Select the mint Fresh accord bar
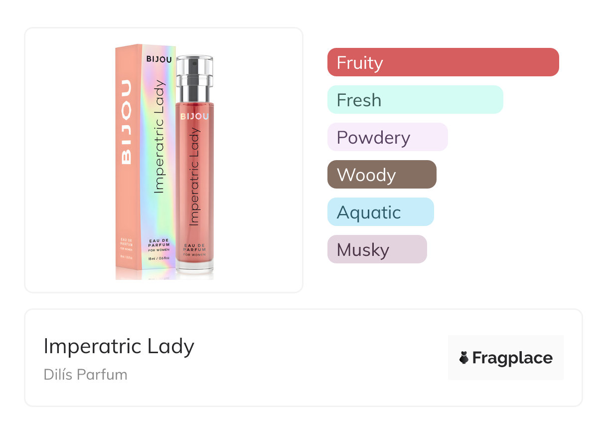Viewport: 607px width, 431px height. [415, 100]
